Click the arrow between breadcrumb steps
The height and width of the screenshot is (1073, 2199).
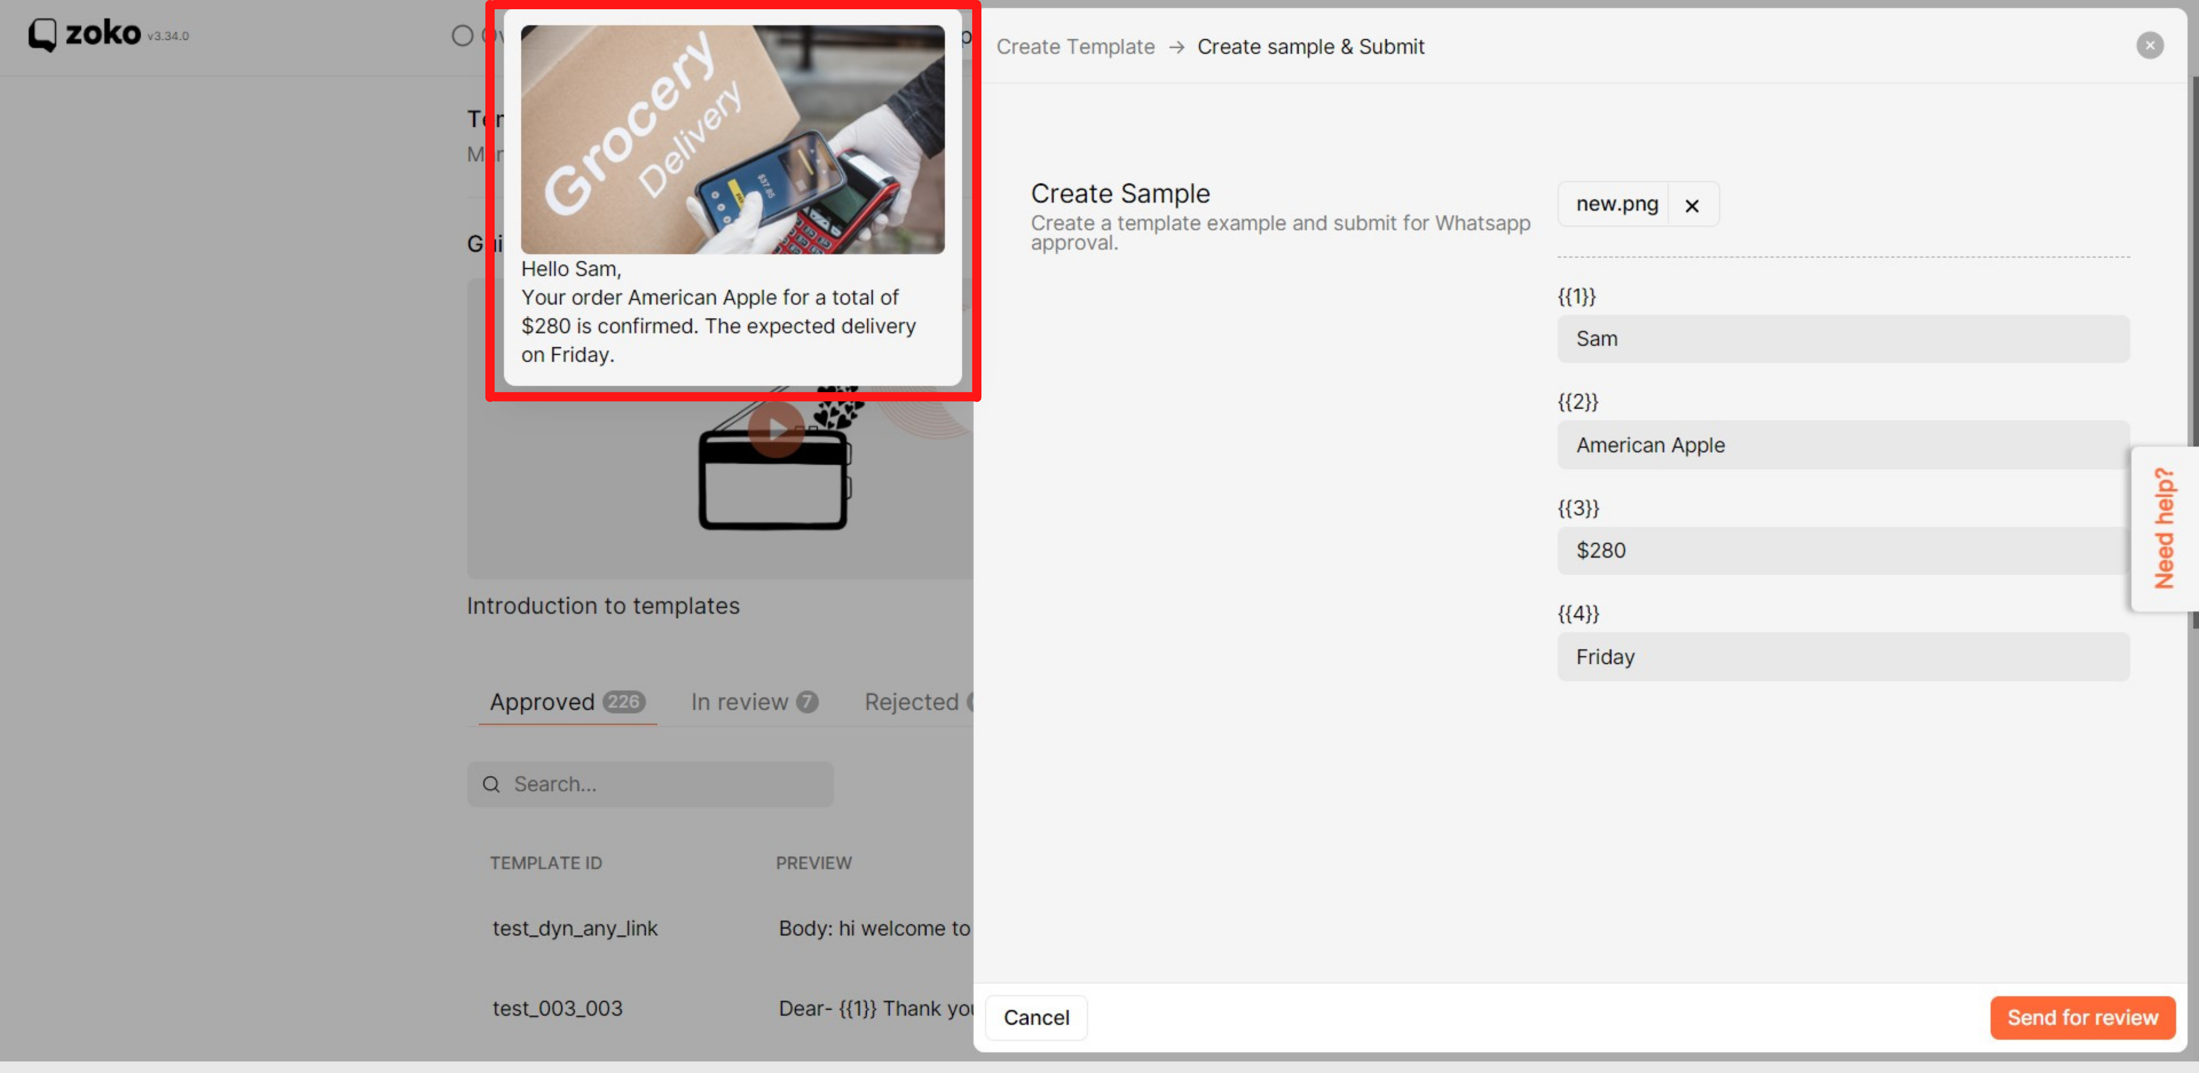pos(1176,47)
